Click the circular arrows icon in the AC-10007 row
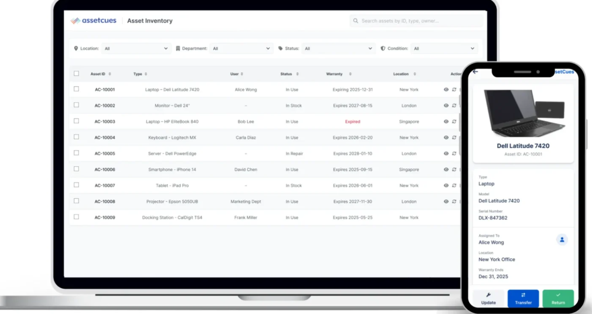 coord(454,186)
